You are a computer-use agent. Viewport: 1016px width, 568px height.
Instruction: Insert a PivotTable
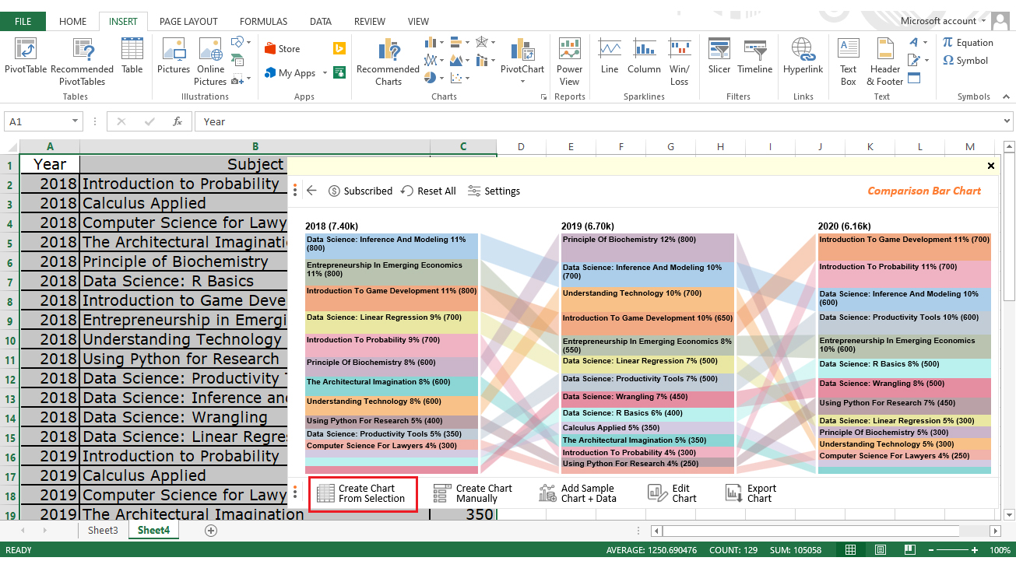[x=26, y=56]
